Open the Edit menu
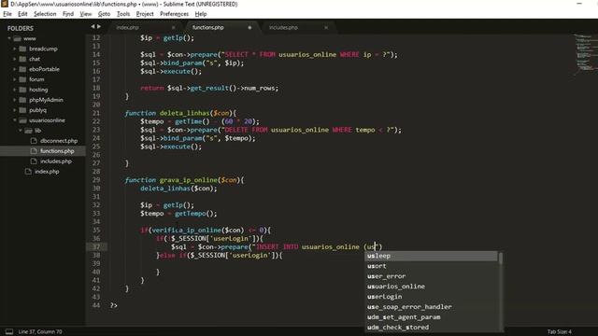Image resolution: width=598 pixels, height=336 pixels. coord(22,14)
